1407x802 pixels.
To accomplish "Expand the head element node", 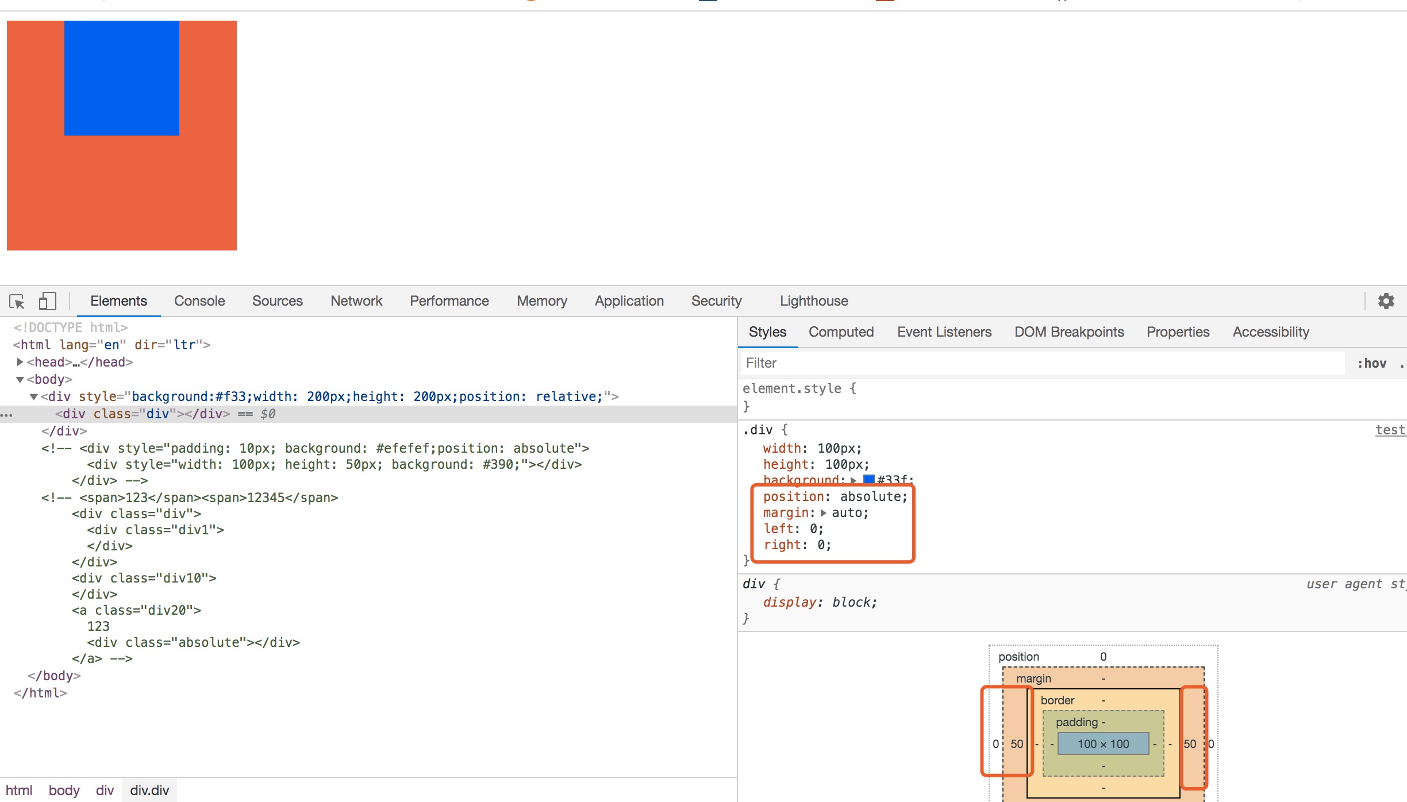I will coord(20,362).
